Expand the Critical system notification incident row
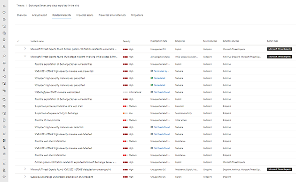 [25, 49]
